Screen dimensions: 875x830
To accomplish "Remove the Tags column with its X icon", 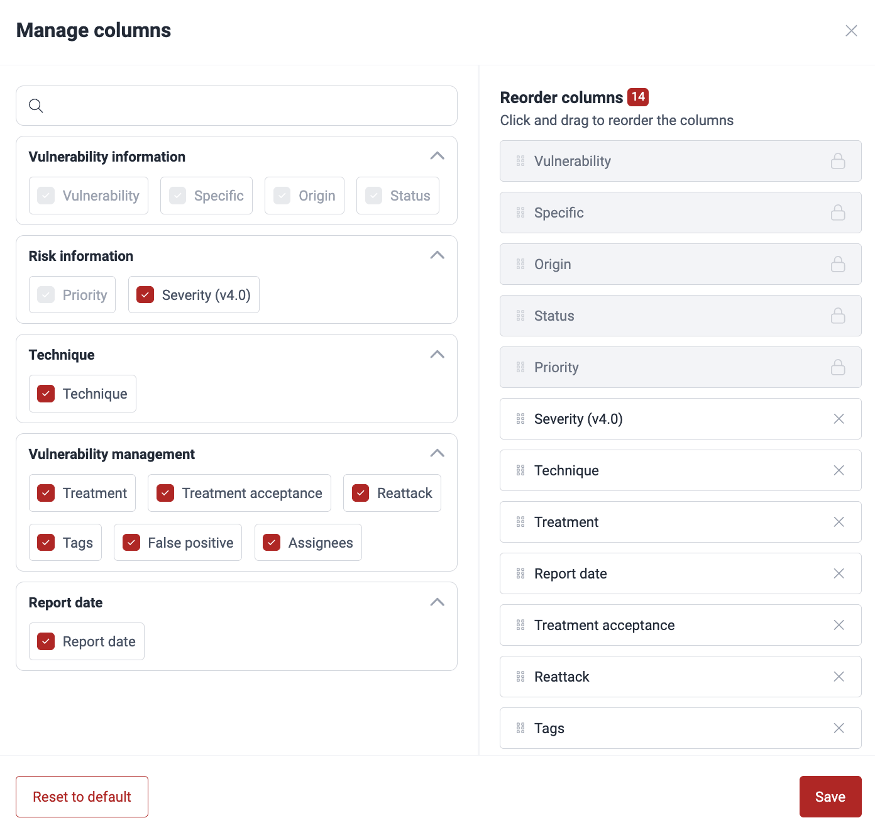I will (x=839, y=728).
